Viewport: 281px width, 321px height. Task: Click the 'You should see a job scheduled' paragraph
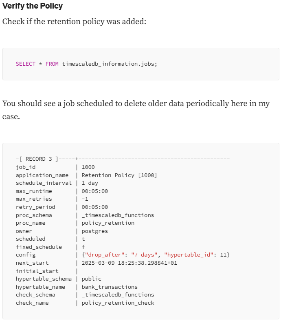click(136, 110)
